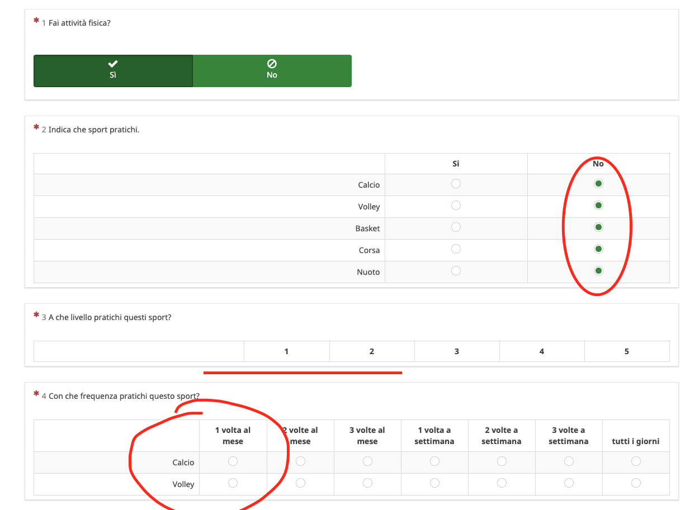Select Sì radio for Calcio sport
This screenshot has height=510, width=690.
coord(456,184)
